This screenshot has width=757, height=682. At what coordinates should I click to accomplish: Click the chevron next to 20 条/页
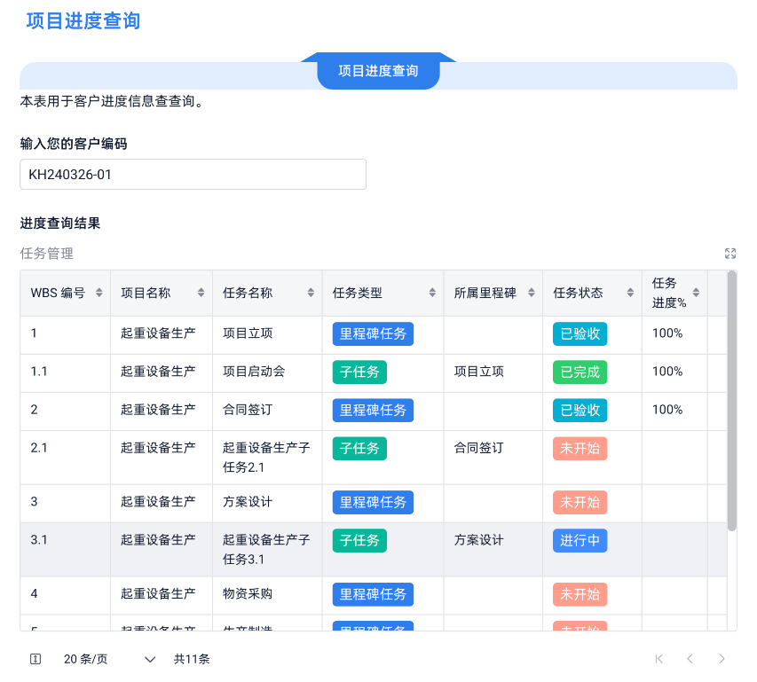pyautogui.click(x=149, y=659)
